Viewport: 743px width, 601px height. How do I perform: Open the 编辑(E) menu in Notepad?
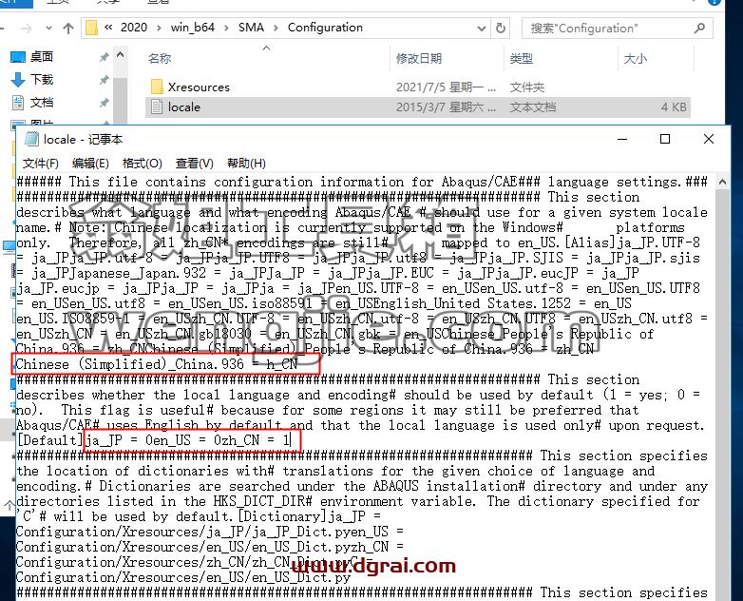point(90,164)
